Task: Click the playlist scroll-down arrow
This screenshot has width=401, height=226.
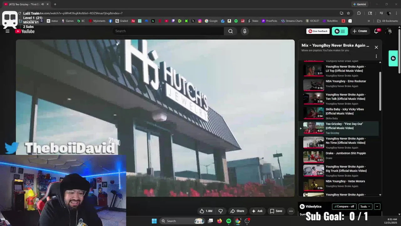Action: click(x=380, y=195)
